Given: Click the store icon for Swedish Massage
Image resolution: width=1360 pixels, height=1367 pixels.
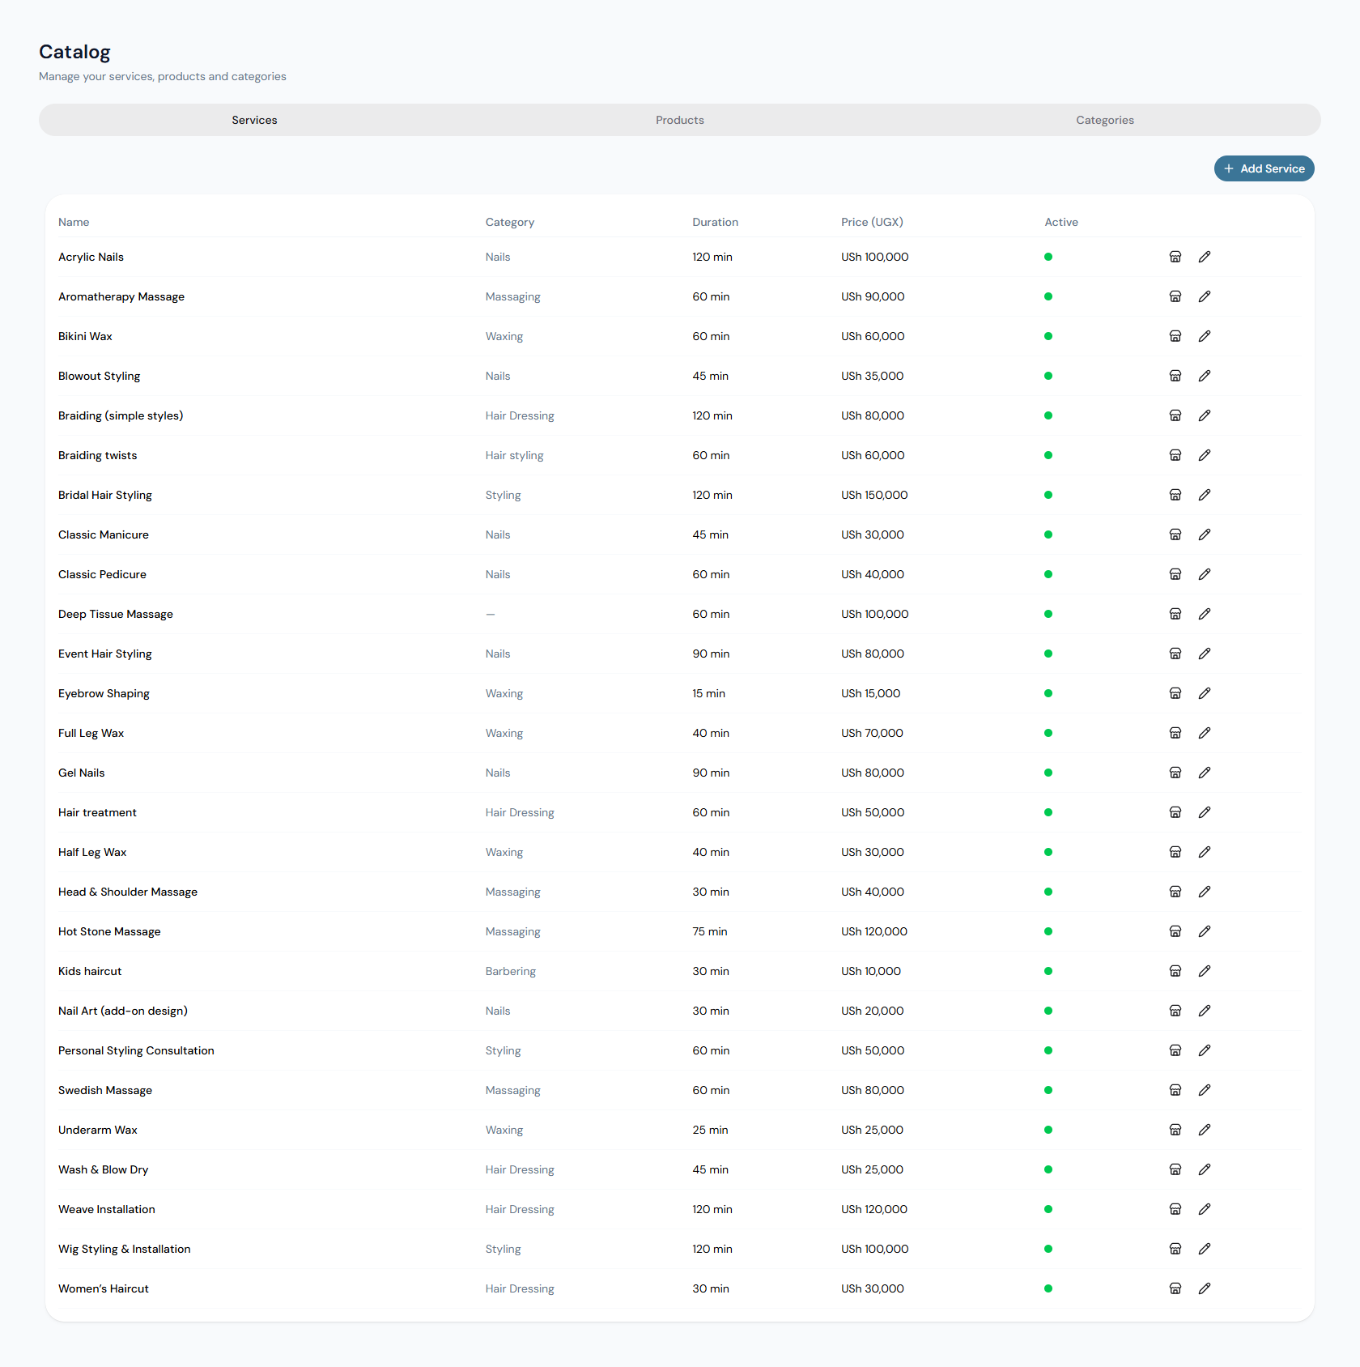Looking at the screenshot, I should 1175,1090.
